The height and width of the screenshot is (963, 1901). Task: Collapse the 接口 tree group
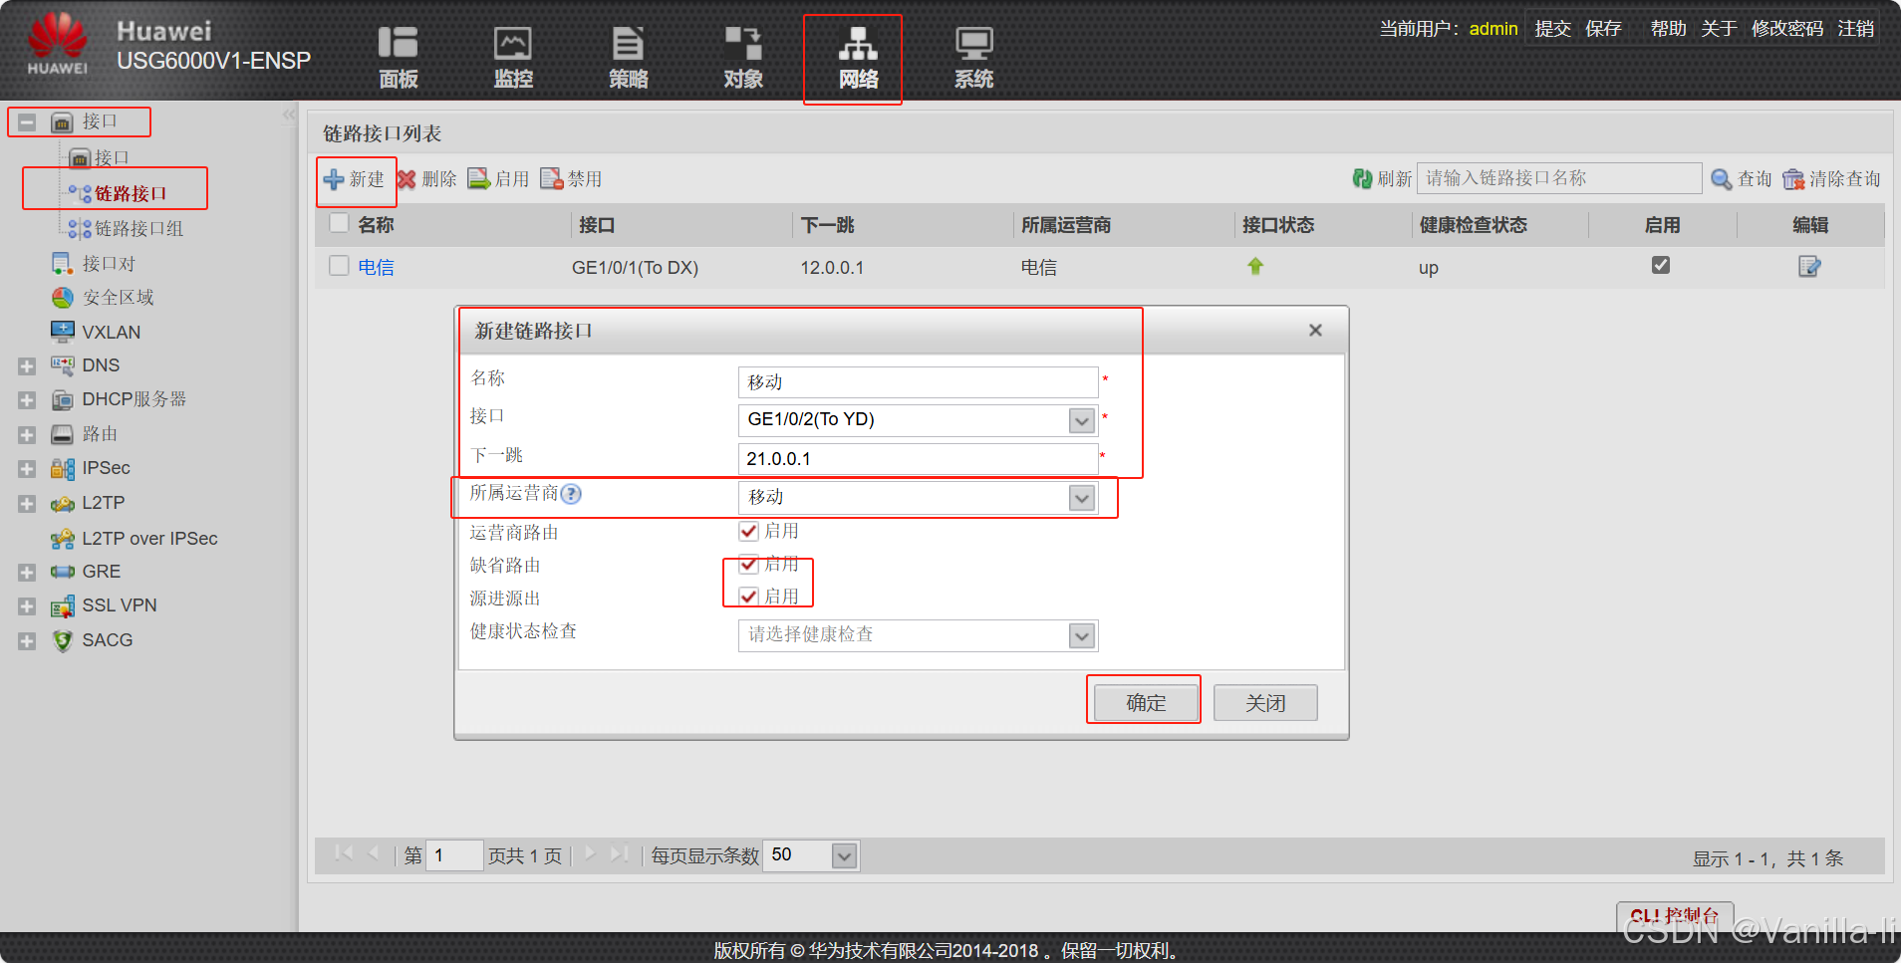click(27, 122)
